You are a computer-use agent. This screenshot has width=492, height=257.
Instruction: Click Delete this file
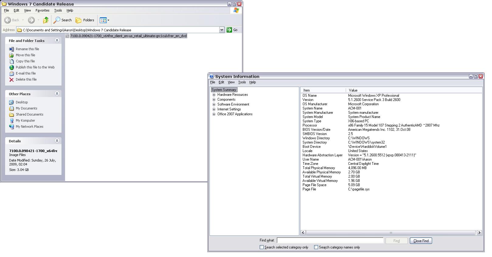pos(26,79)
